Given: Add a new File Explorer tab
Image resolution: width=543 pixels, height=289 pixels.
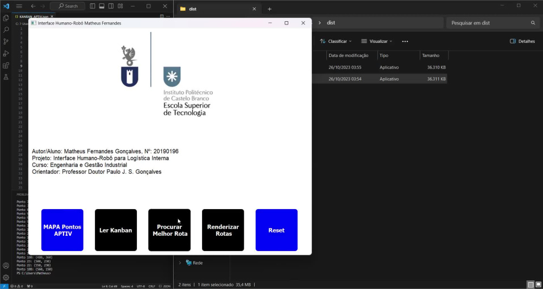Looking at the screenshot, I should coord(269,9).
